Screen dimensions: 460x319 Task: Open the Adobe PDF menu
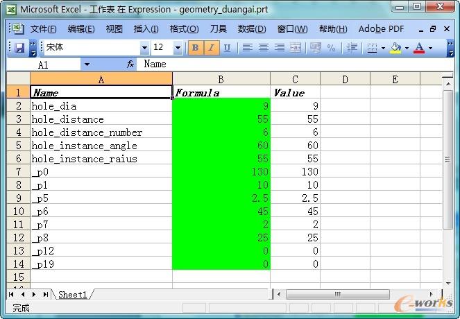click(381, 29)
